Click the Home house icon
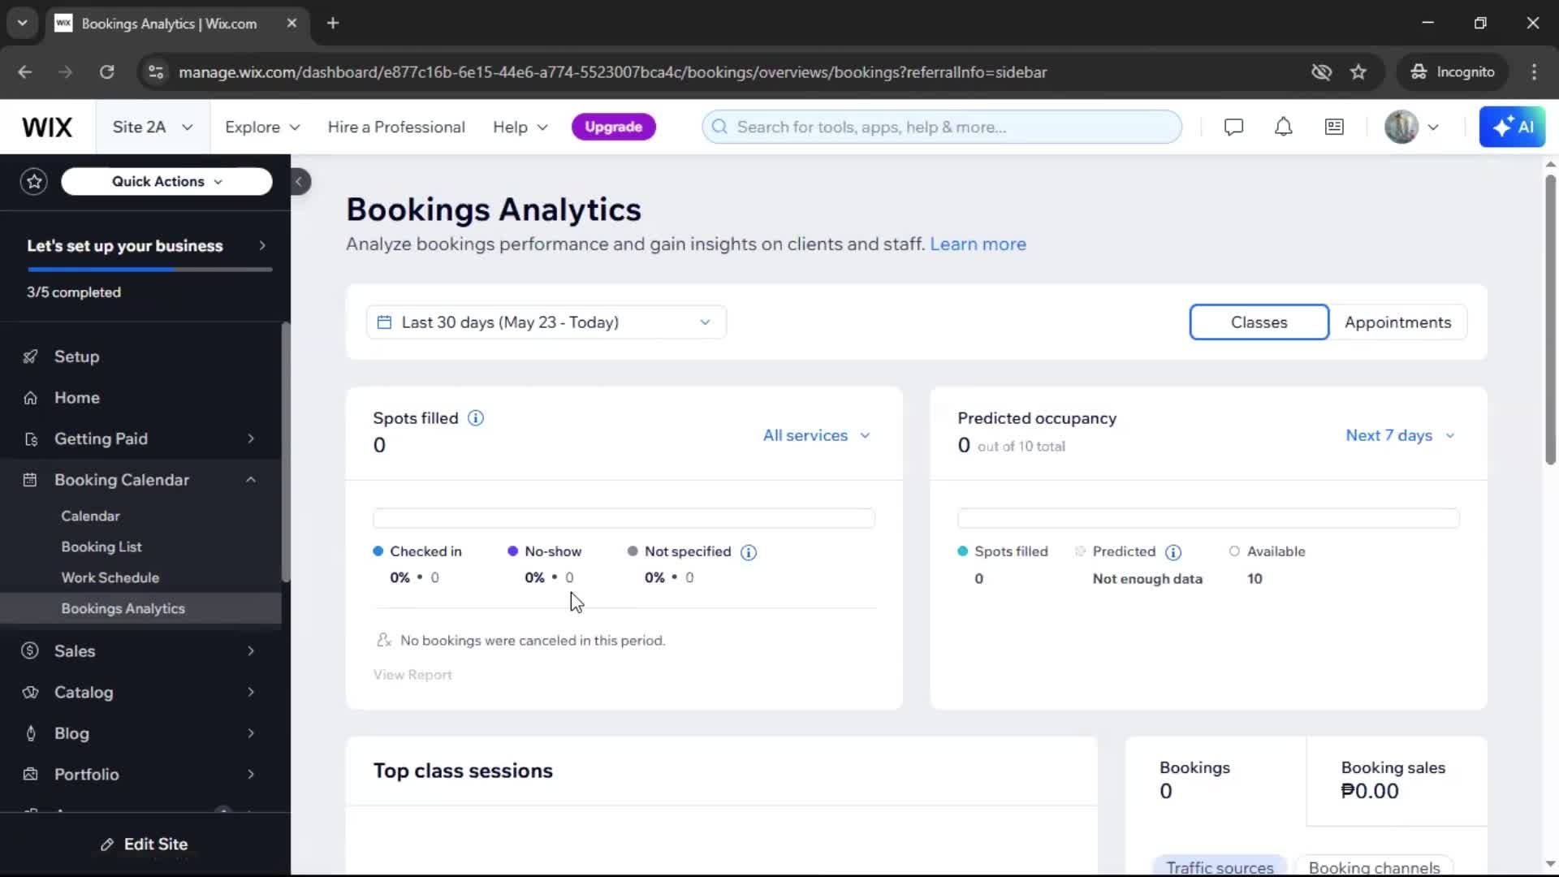This screenshot has width=1559, height=877. click(x=30, y=398)
